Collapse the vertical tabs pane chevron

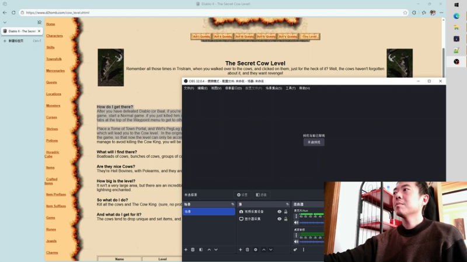tap(5, 22)
